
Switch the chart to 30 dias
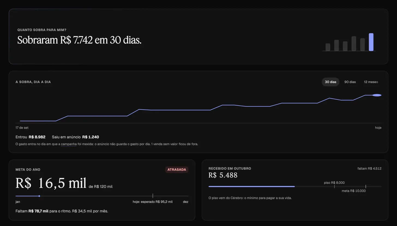(x=330, y=82)
